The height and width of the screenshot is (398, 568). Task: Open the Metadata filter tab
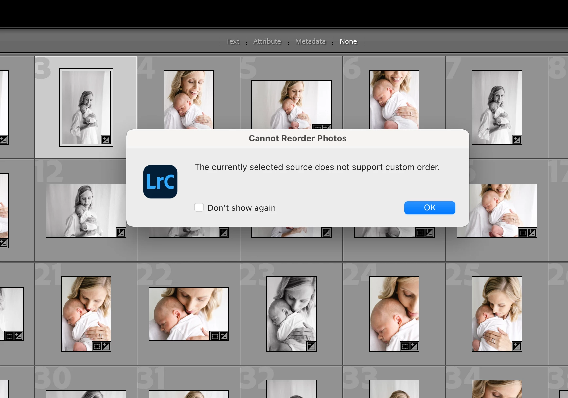tap(311, 41)
